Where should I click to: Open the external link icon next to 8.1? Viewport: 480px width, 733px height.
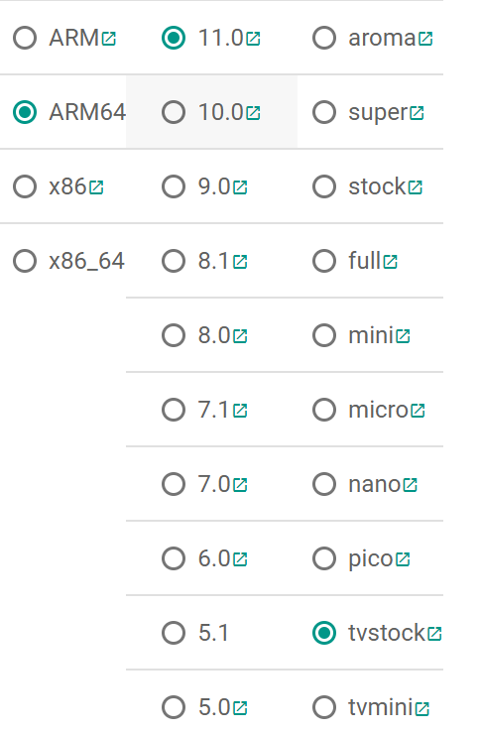pos(240,262)
